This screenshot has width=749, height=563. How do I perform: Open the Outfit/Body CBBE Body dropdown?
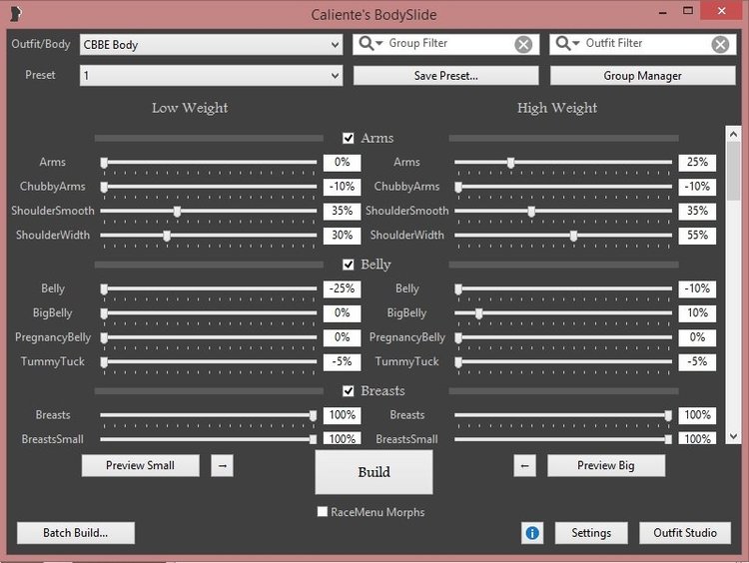tap(211, 44)
